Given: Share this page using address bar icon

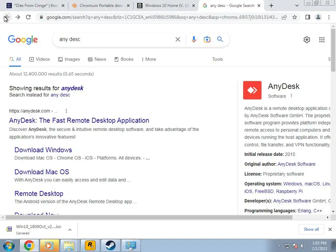Looking at the screenshot, I should tap(284, 17).
